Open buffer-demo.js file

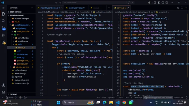(21, 70)
